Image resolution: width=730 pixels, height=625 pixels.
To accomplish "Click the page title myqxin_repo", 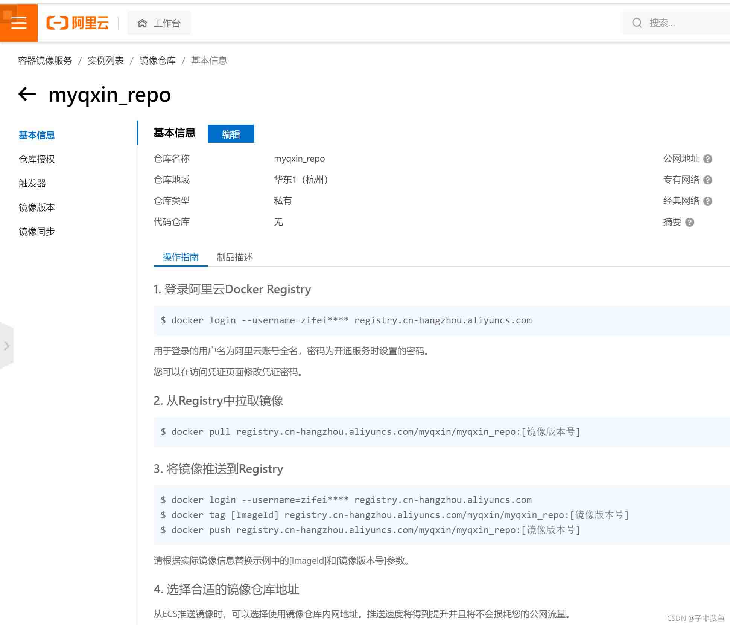I will tap(110, 95).
